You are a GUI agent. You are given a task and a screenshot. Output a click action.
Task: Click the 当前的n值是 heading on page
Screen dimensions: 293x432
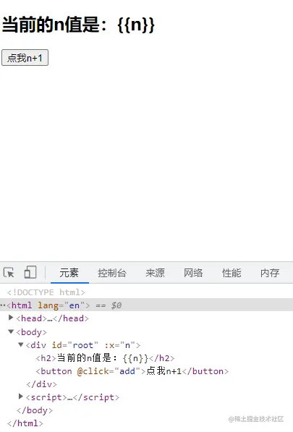78,25
